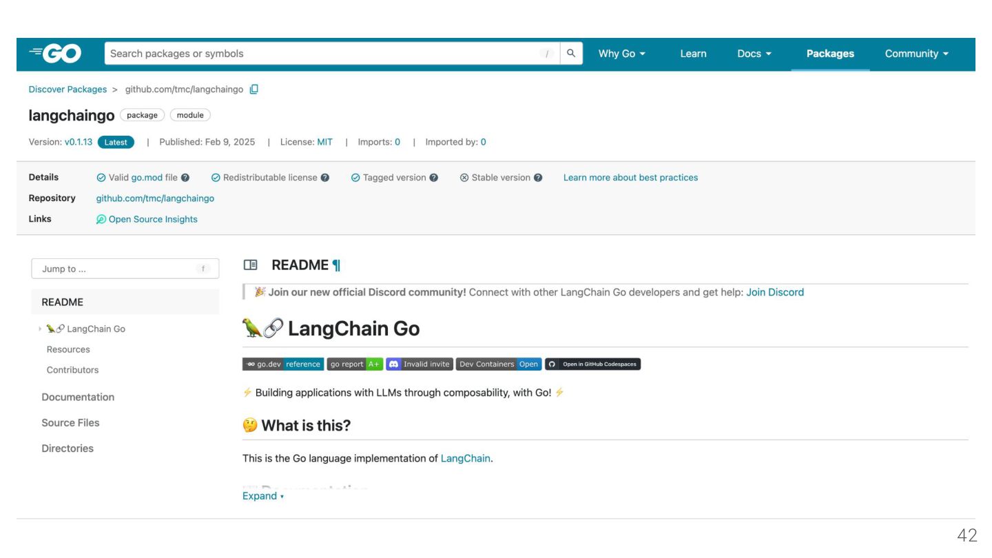Open the Imports count link
The width and height of the screenshot is (992, 558).
397,143
